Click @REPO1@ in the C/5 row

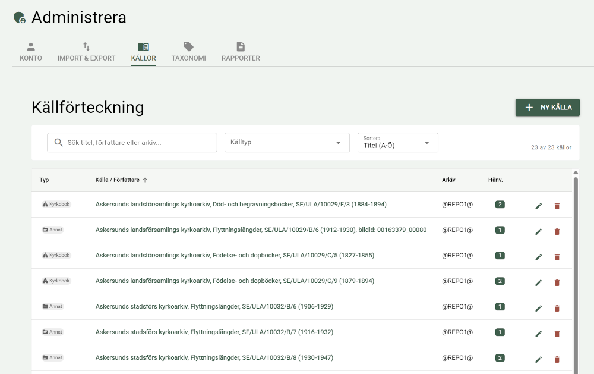pyautogui.click(x=457, y=255)
